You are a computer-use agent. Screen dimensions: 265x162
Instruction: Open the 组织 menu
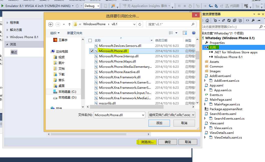tap(55, 33)
